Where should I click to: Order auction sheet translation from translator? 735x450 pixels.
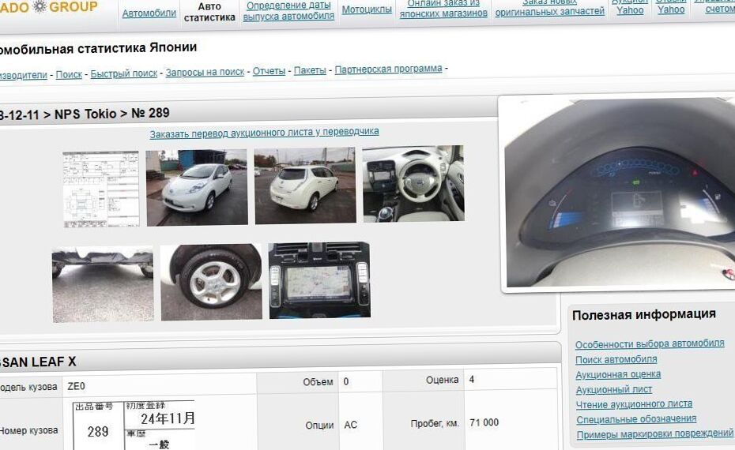tap(265, 133)
